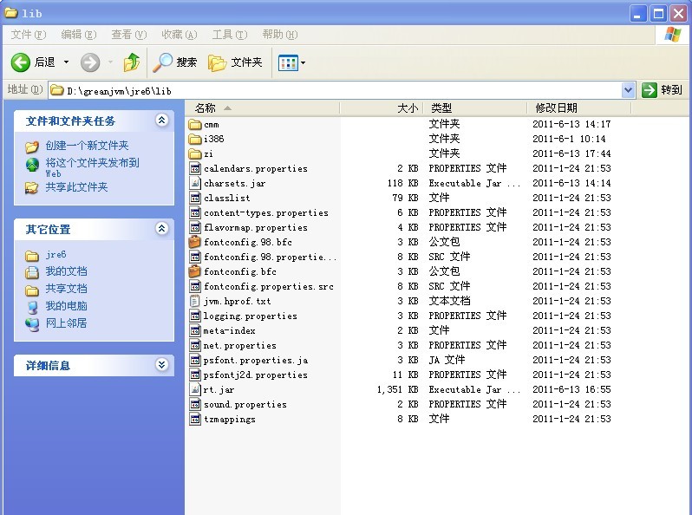Collapse the 文件和文件夹任务 panel
692x515 pixels.
[x=161, y=121]
